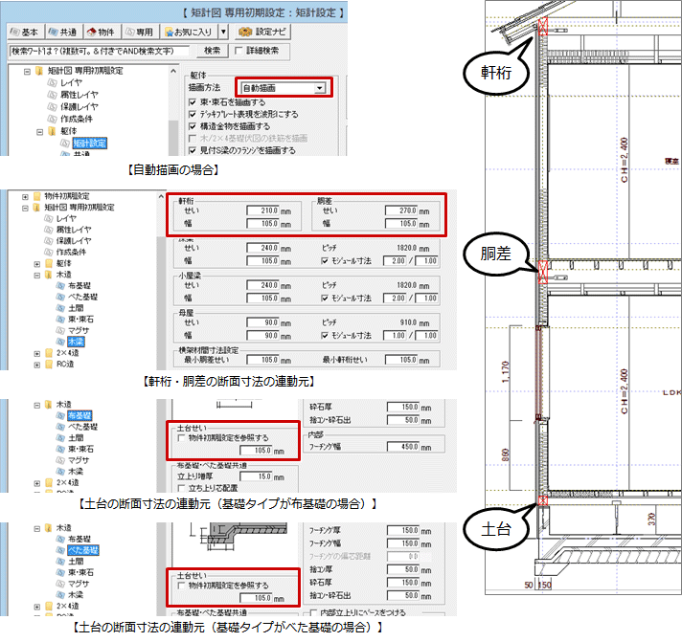682x642 pixels.
Task: Expand the RC造 node in the 木梁 tree
Action: click(37, 365)
